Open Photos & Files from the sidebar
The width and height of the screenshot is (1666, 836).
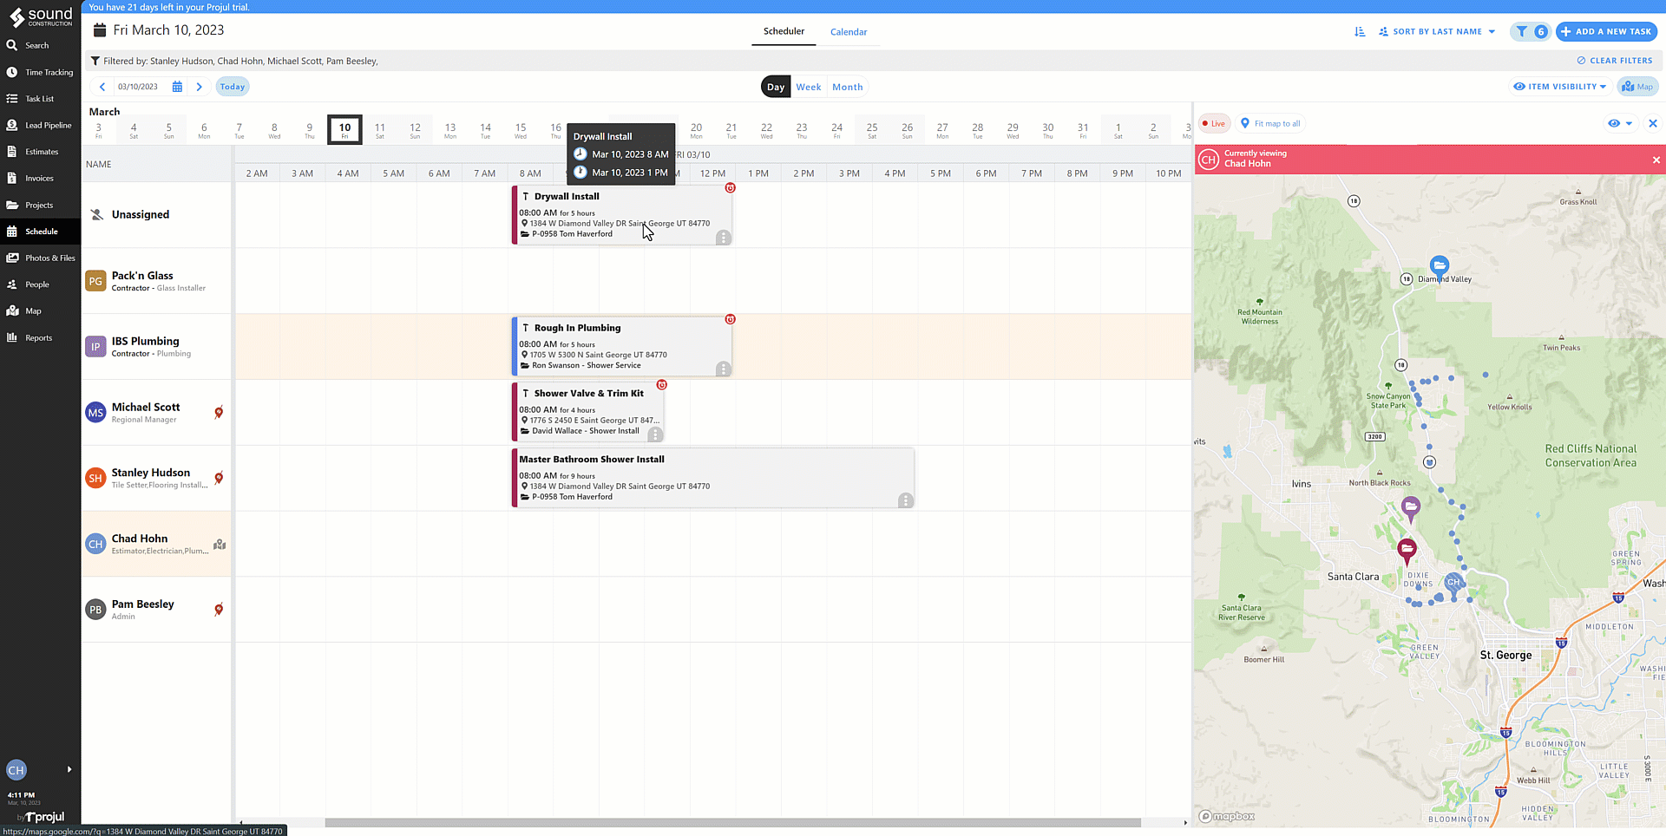pos(40,258)
